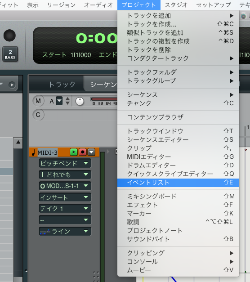
Task: Click the small play arrow in left panel
Action: (12, 85)
